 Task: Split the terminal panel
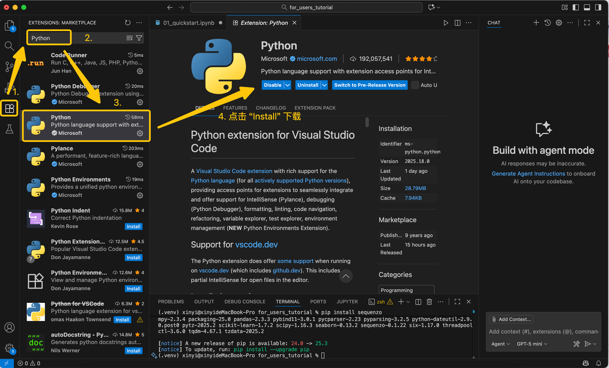[x=418, y=302]
